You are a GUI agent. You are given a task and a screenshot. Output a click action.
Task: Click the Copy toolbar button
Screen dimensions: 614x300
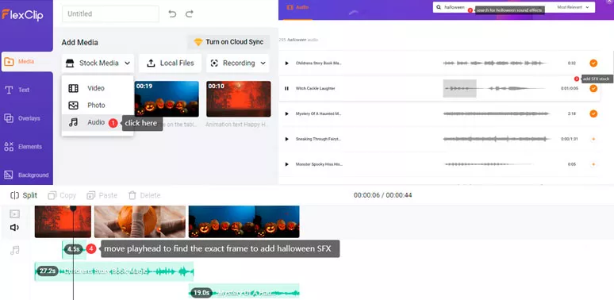[62, 195]
